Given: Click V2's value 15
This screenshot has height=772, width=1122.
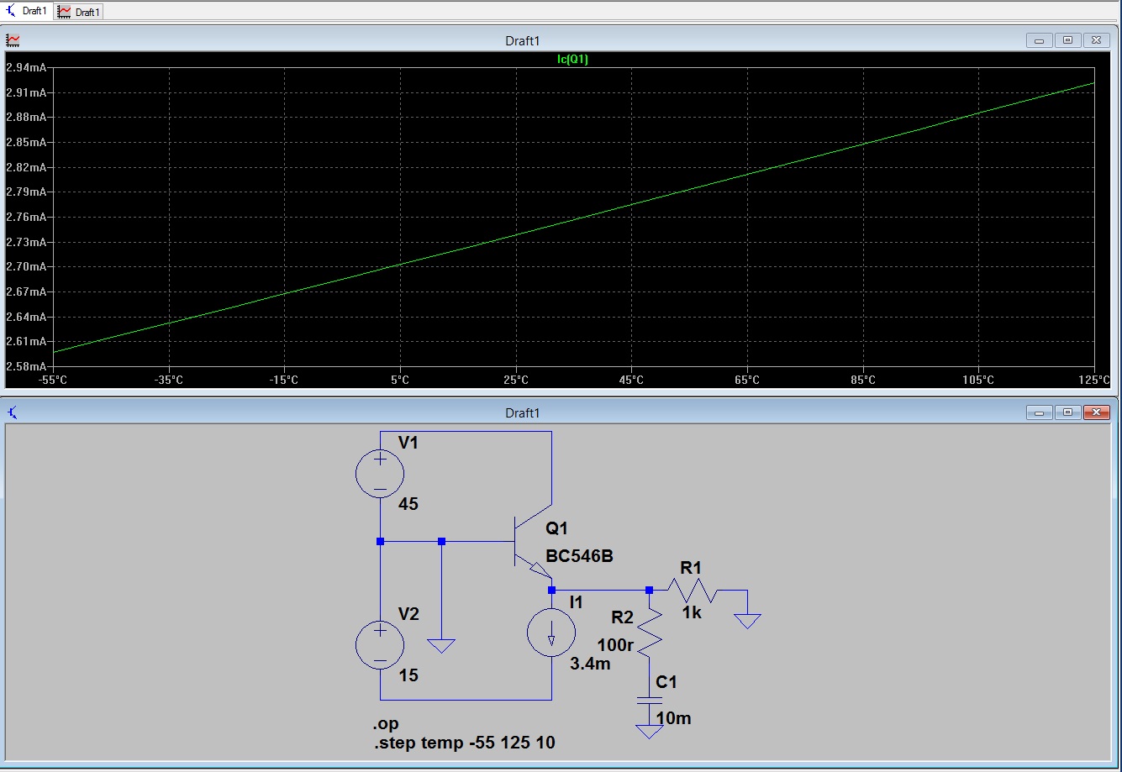Looking at the screenshot, I should [408, 675].
